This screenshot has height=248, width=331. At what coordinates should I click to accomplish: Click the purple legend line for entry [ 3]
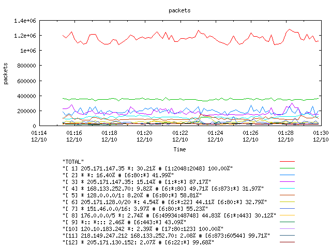(x=288, y=181)
